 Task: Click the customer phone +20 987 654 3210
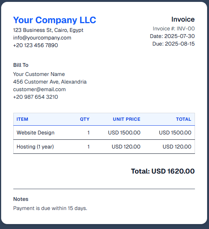click(35, 97)
